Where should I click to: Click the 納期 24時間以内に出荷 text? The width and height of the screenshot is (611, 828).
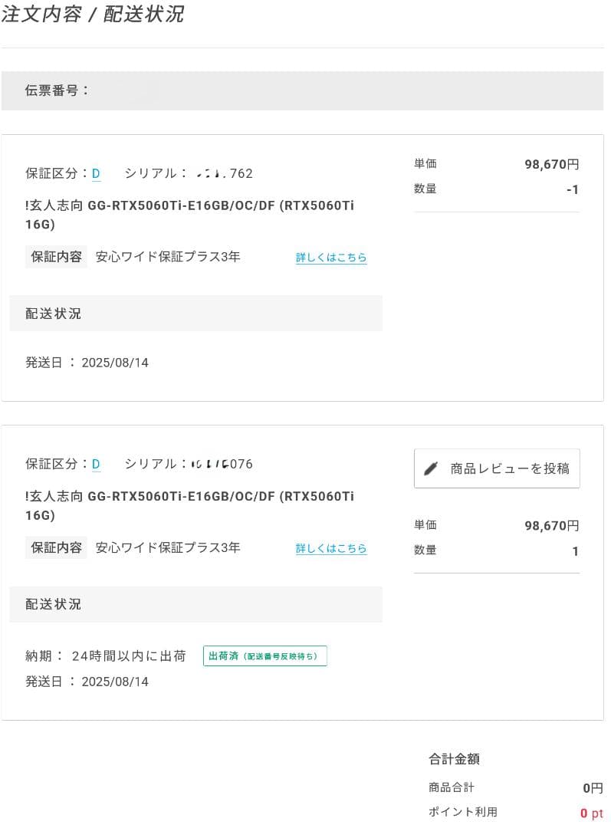point(103,655)
